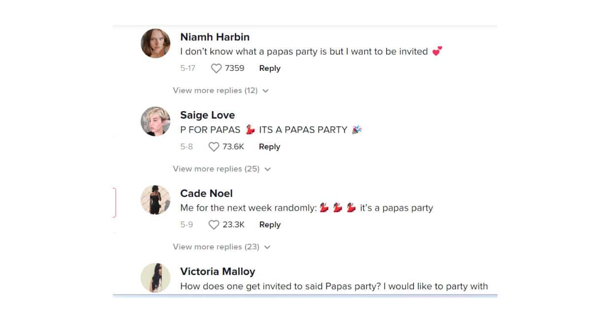Screen dimensions: 592x309
Task: Open Cade Noel's profile picture
Action: [156, 200]
